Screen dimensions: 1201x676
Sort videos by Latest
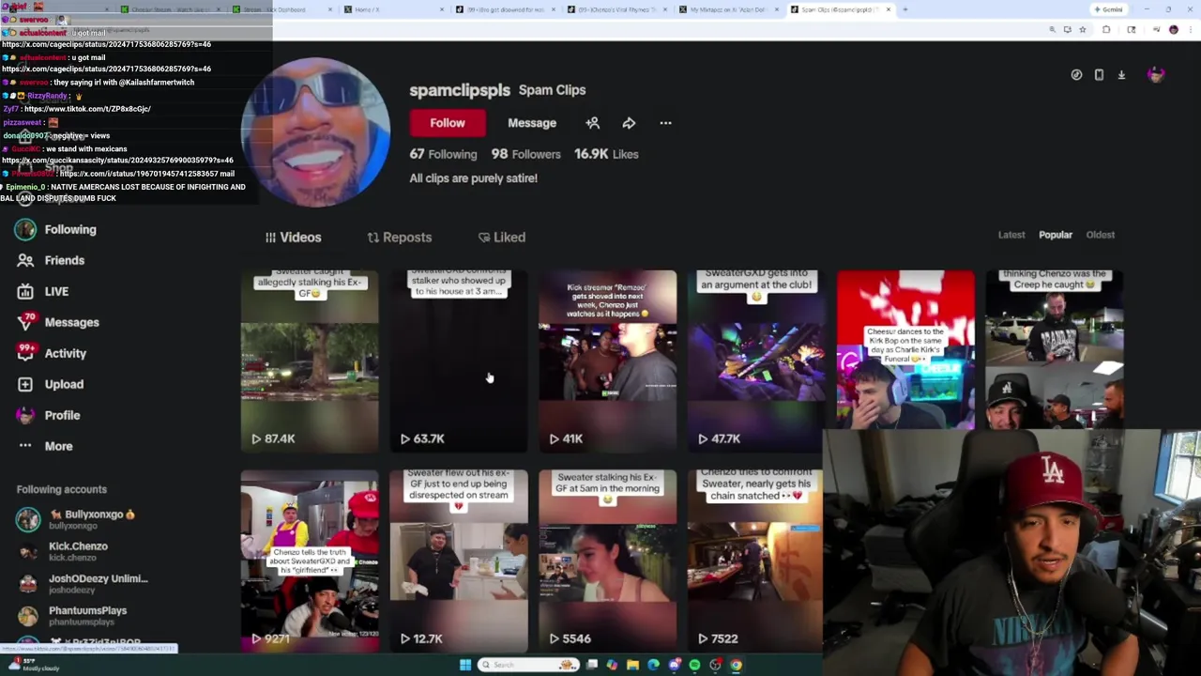click(x=1011, y=235)
